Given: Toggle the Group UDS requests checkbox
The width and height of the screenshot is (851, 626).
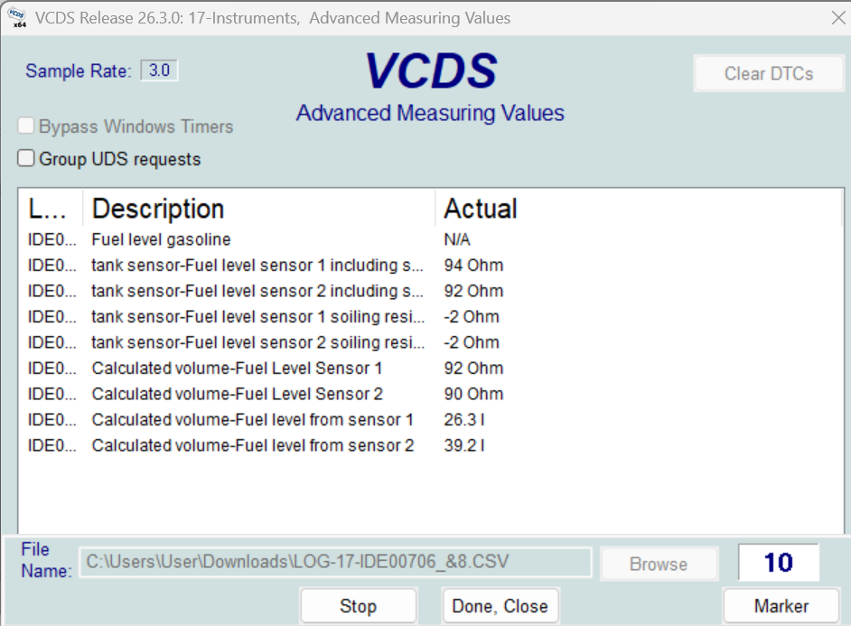Looking at the screenshot, I should click(x=25, y=158).
